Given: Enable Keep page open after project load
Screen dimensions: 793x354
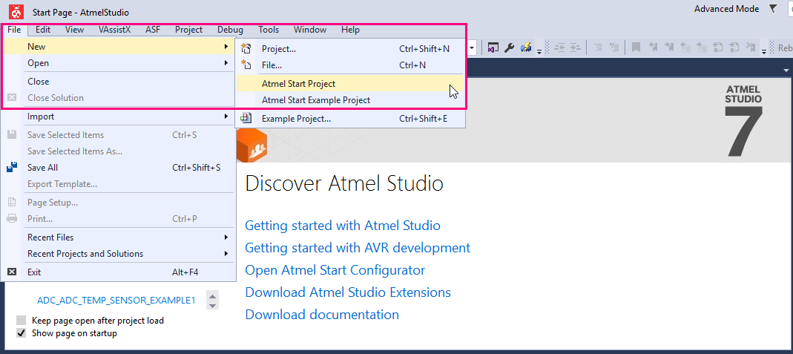Looking at the screenshot, I should (21, 320).
